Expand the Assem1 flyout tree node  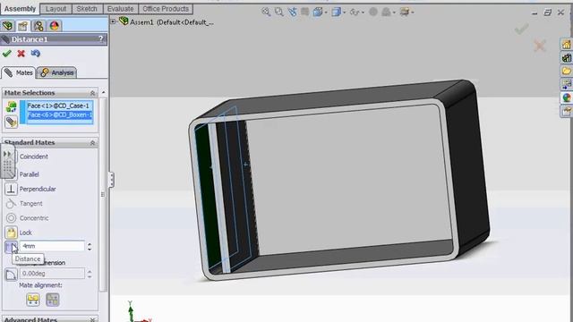pos(113,21)
